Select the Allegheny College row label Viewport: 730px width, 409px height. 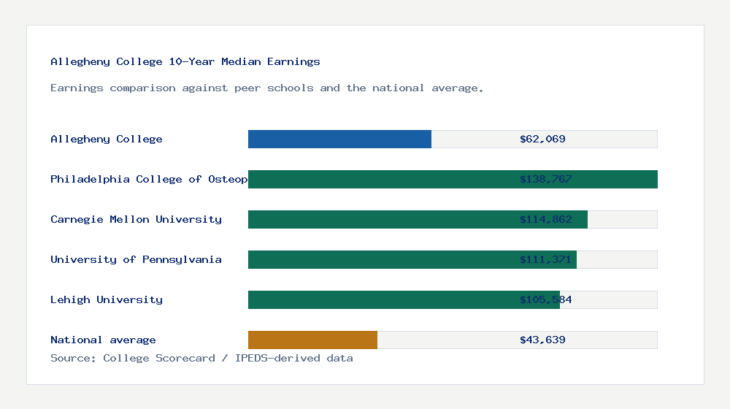click(x=107, y=139)
